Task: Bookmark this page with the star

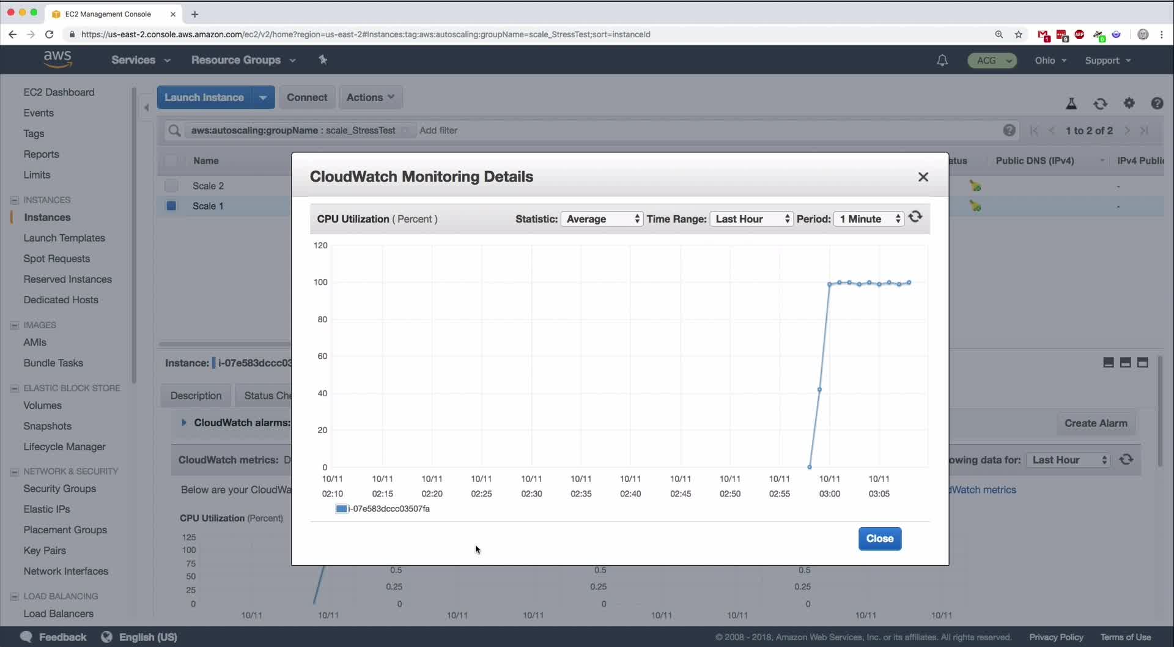Action: 1018,34
